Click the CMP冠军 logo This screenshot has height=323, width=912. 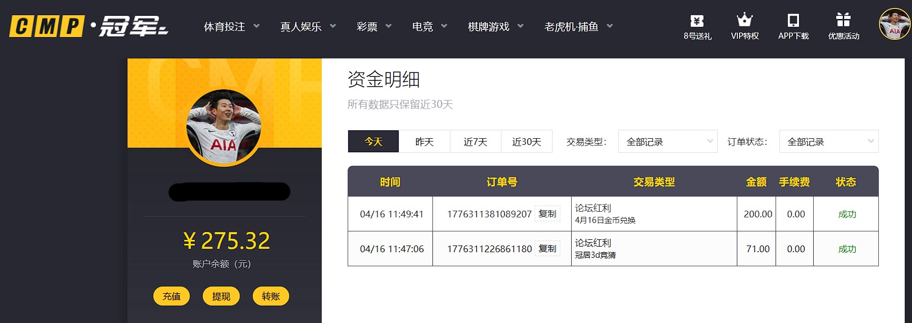(x=89, y=26)
